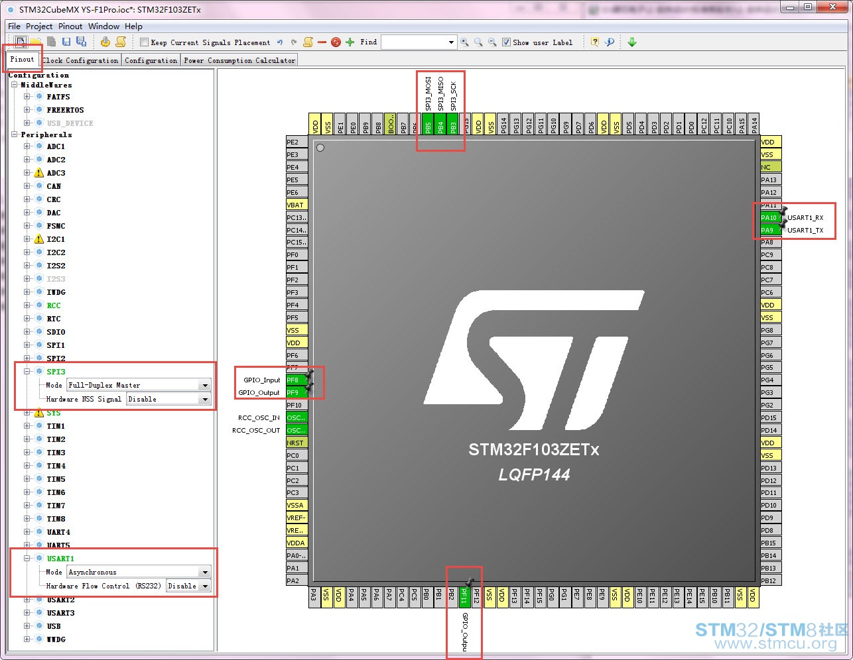Click the green download arrow icon
This screenshot has width=853, height=660.
[x=632, y=42]
